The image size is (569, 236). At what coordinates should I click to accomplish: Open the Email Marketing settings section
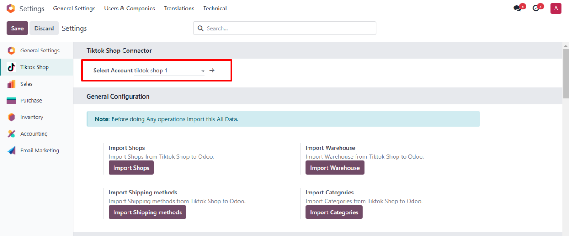point(39,151)
